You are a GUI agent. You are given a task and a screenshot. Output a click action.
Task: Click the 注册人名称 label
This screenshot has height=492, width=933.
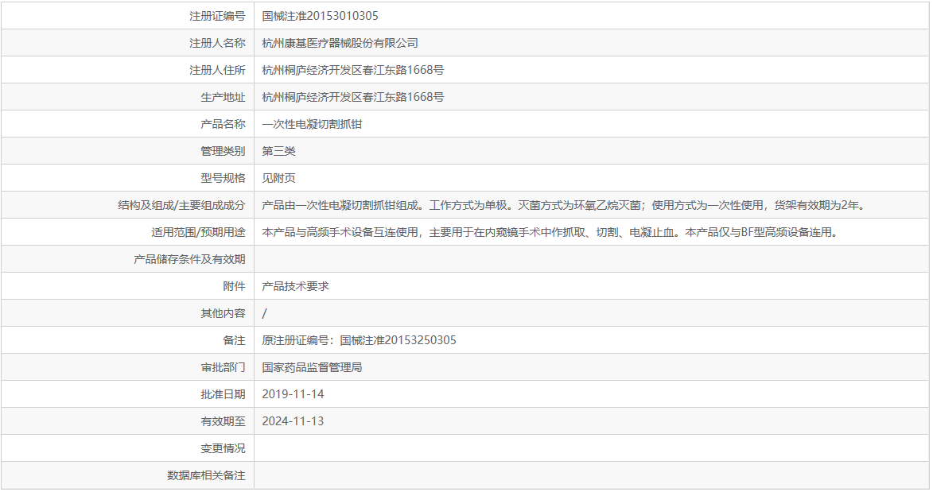pos(217,43)
